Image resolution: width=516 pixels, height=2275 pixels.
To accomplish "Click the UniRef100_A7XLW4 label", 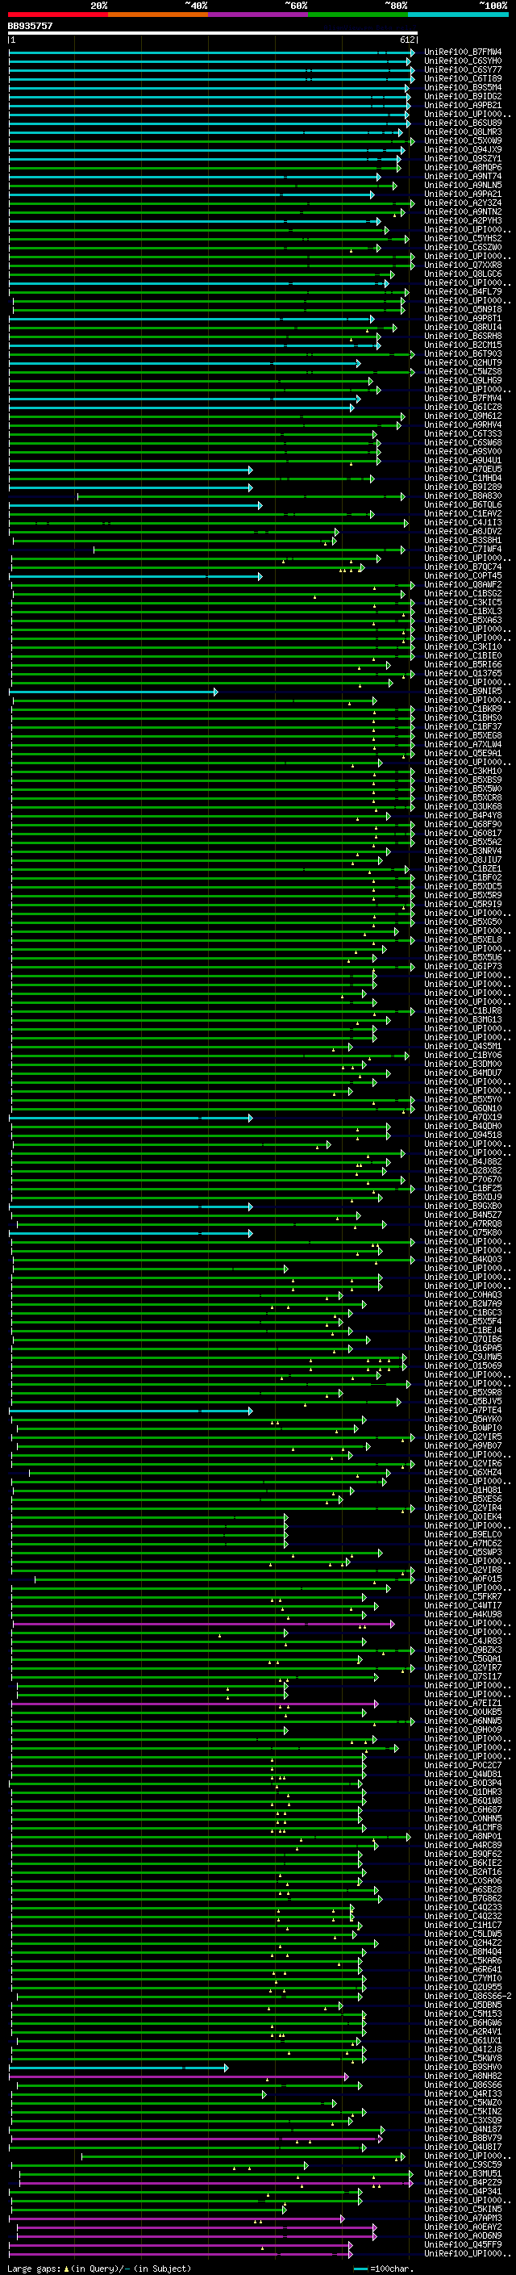I will click(463, 745).
